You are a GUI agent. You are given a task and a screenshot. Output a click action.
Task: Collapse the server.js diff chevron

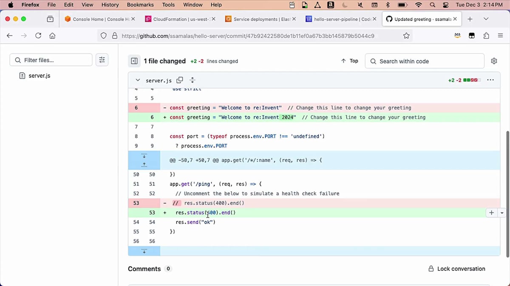[x=138, y=80]
